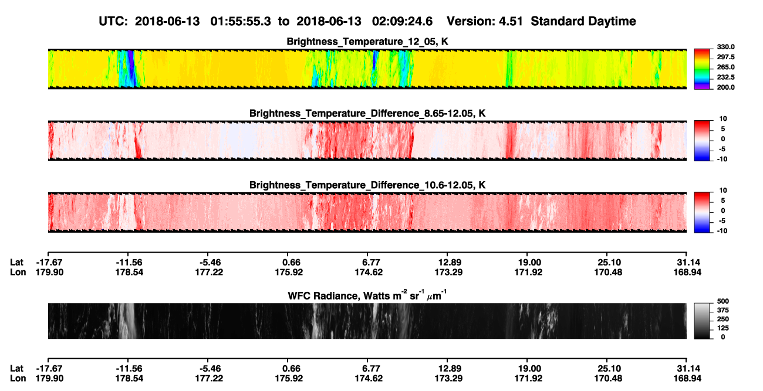The height and width of the screenshot is (391, 763).
Task: Click the title 'Brightness_Temperature_Difference_8.65-12.05, K'
Action: click(367, 113)
